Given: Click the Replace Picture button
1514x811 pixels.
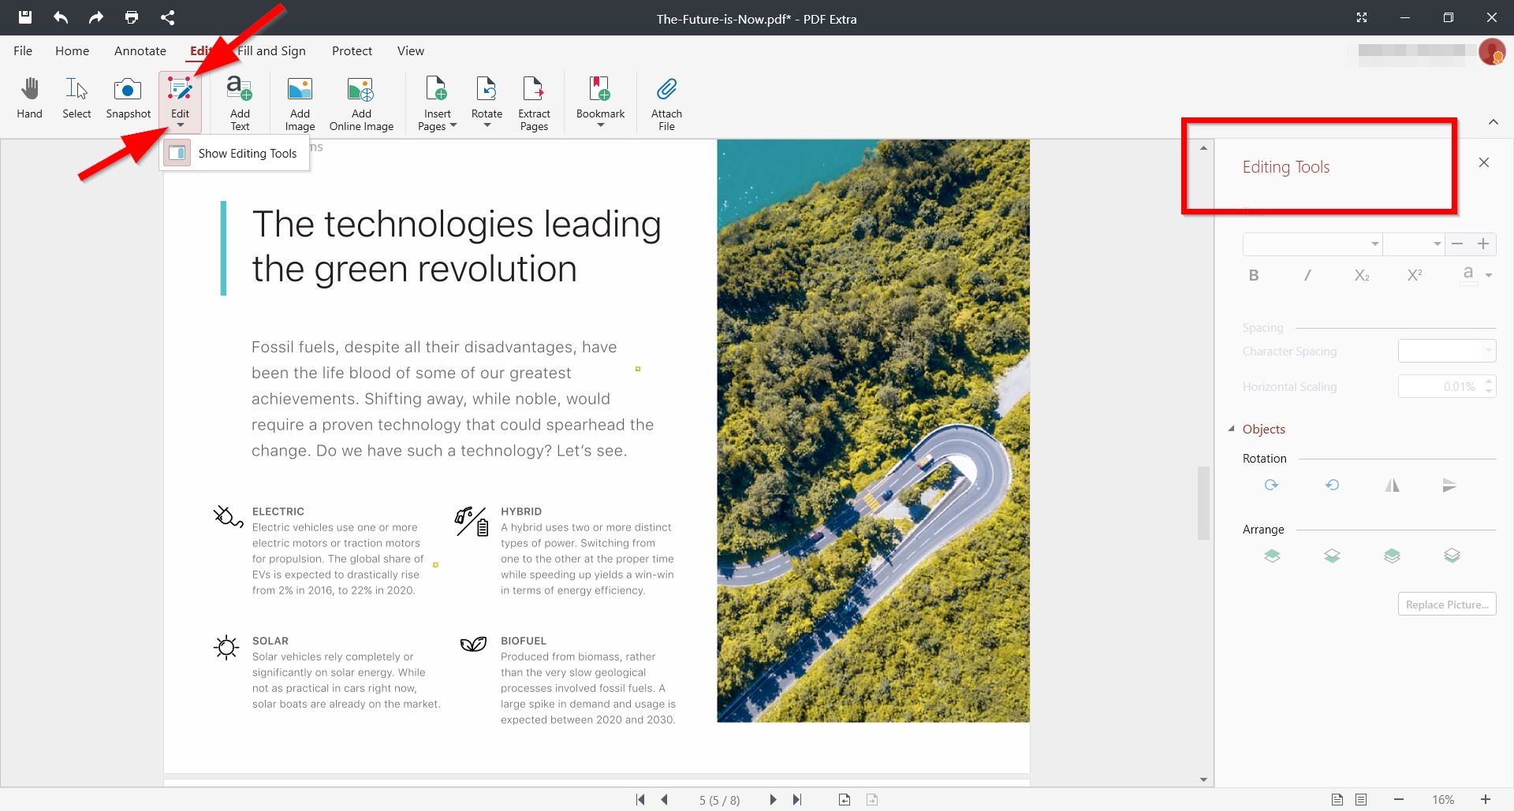Looking at the screenshot, I should [x=1446, y=604].
